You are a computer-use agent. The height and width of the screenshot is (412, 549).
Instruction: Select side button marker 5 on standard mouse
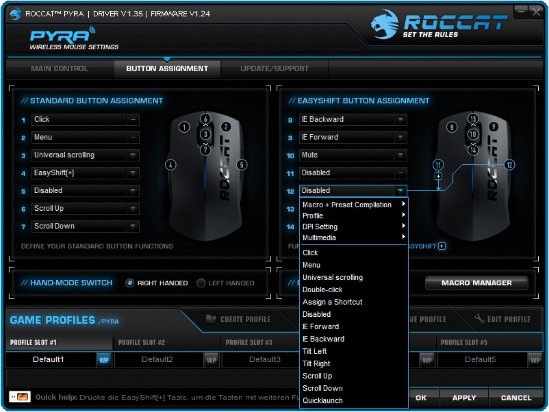pos(242,165)
